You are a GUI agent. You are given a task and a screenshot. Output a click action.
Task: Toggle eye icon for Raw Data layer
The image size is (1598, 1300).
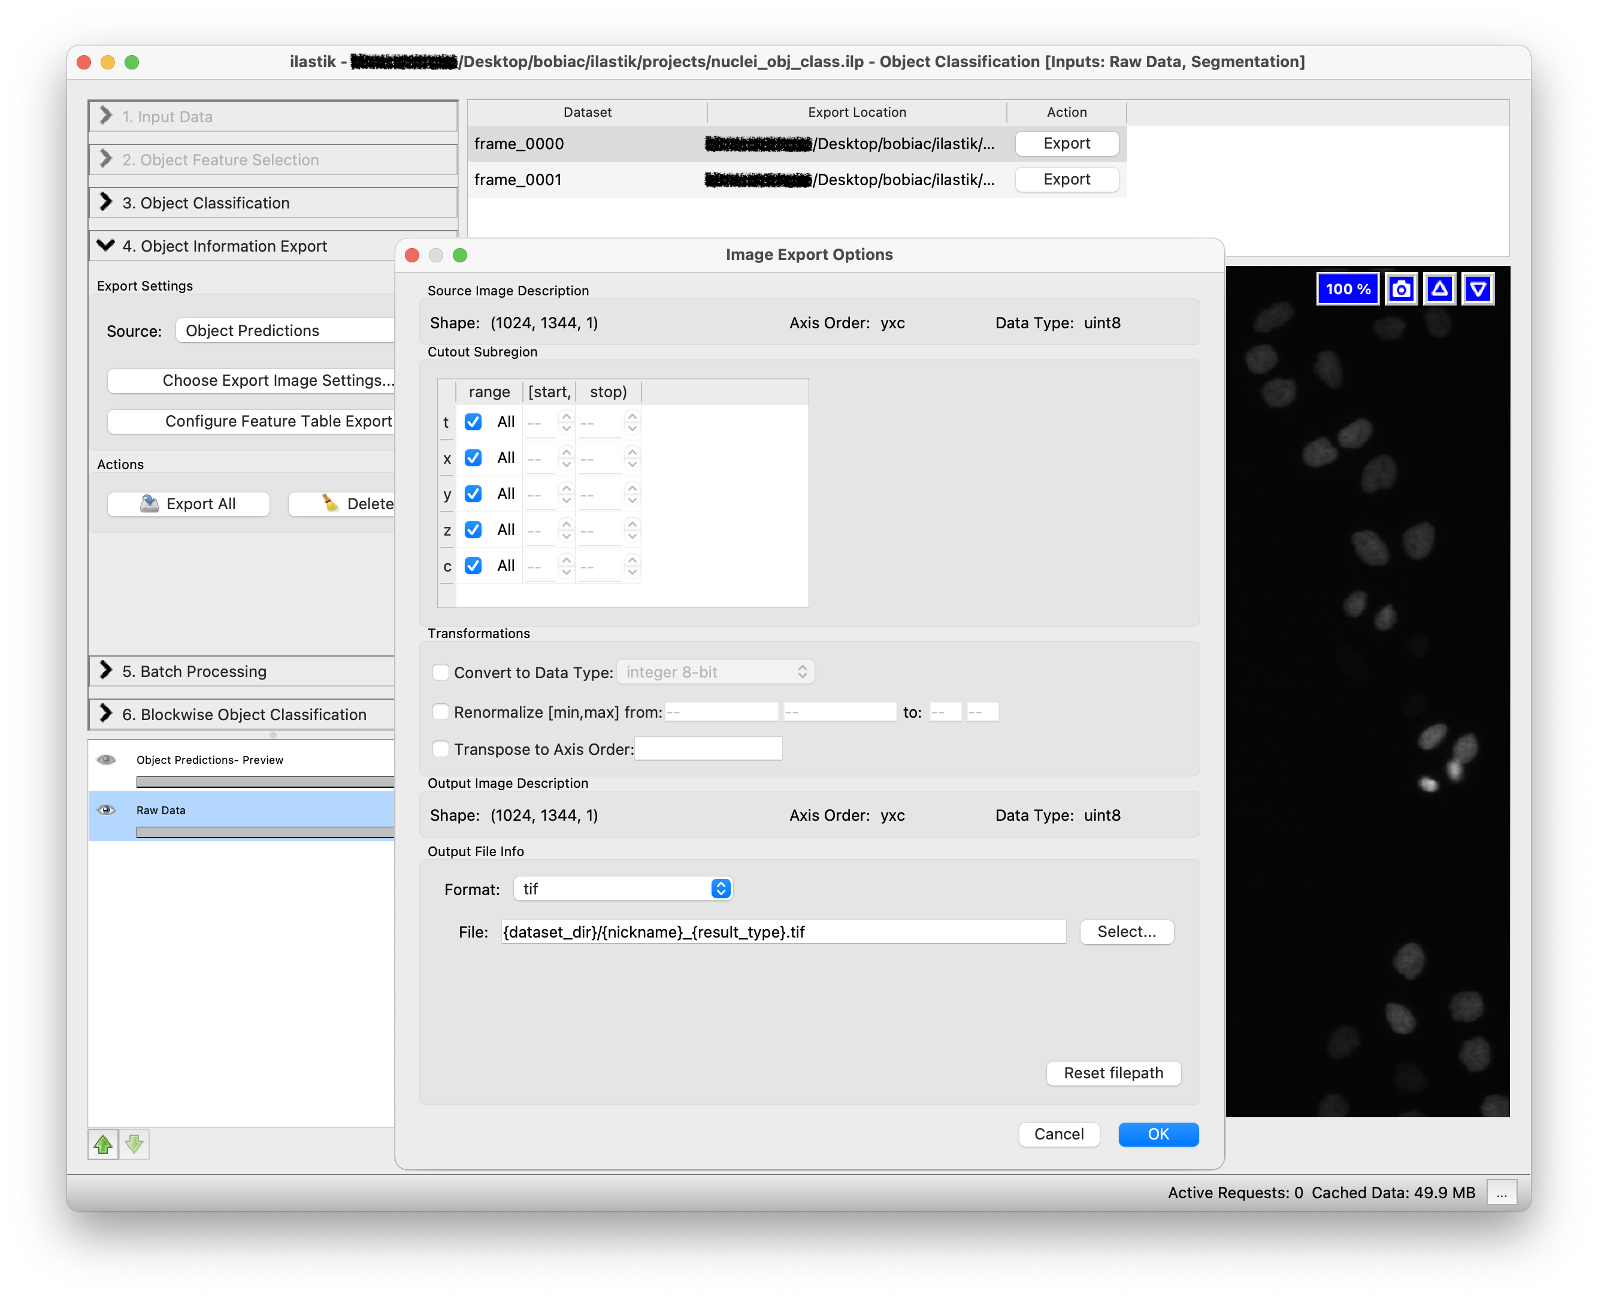[107, 809]
